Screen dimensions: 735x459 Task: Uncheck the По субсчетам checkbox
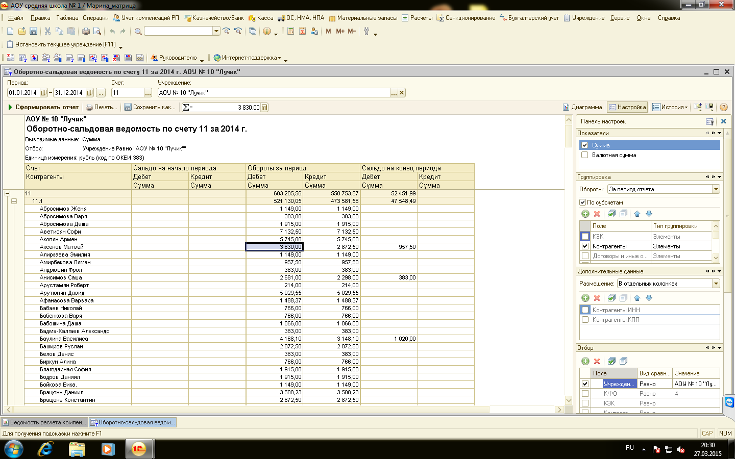(582, 202)
